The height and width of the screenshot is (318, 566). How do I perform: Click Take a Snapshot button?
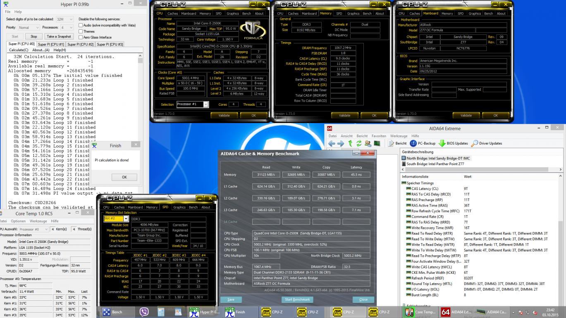click(59, 36)
